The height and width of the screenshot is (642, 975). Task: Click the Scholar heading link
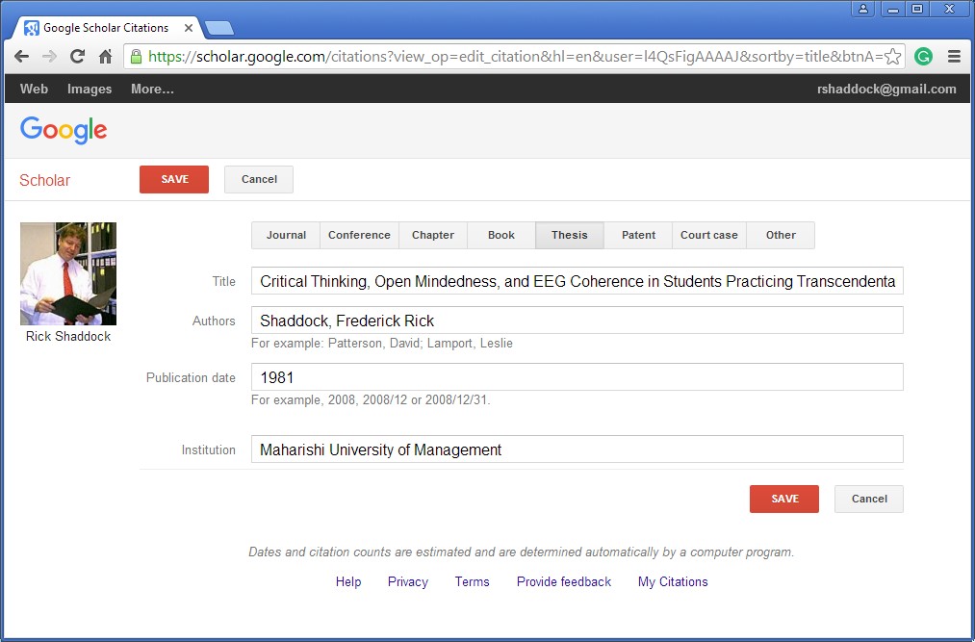[45, 180]
